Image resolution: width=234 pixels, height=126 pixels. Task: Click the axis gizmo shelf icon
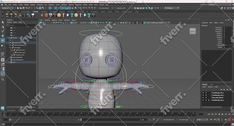24,15
